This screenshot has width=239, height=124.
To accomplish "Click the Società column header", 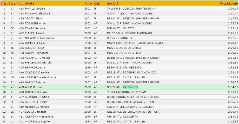I will click(113, 3).
